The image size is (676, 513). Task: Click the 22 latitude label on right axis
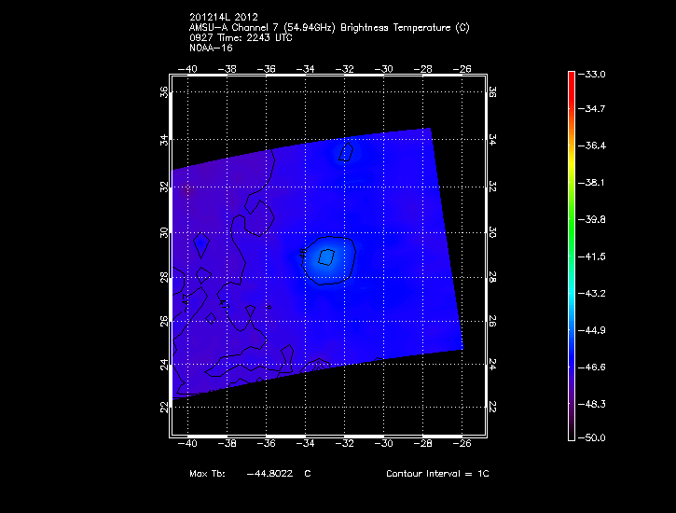491,408
